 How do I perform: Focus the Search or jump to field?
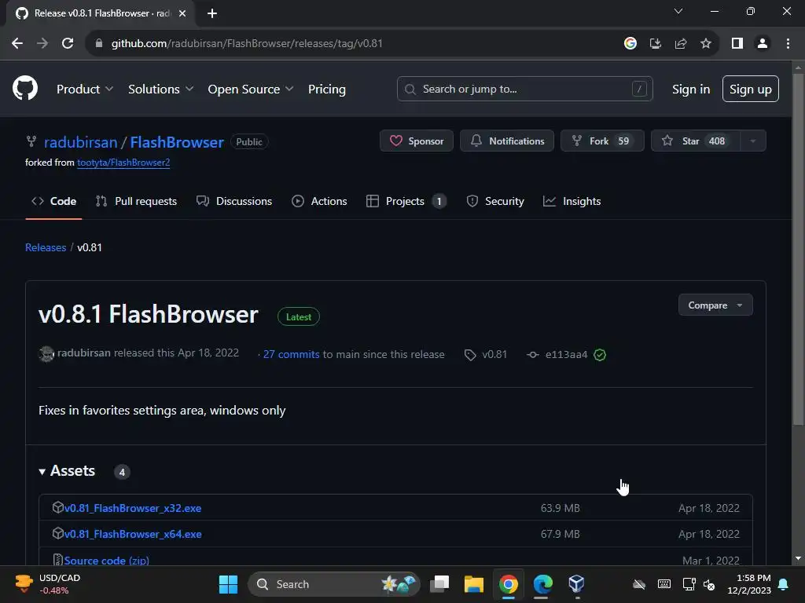click(524, 89)
